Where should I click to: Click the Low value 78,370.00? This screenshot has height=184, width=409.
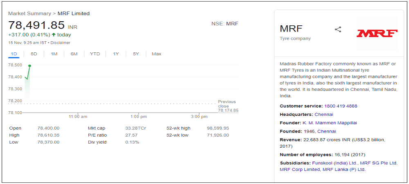tap(49, 142)
